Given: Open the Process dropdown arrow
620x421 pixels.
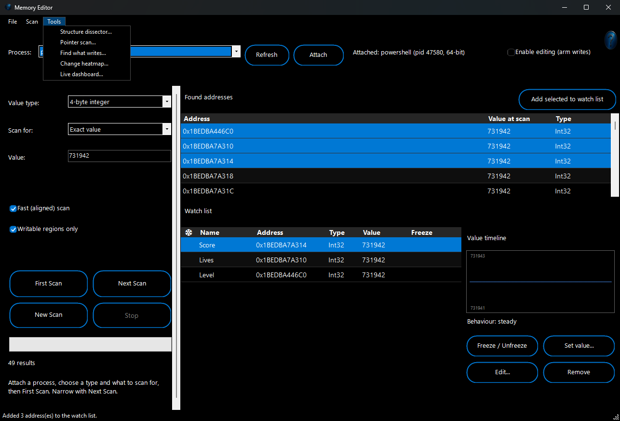Looking at the screenshot, I should coord(236,52).
